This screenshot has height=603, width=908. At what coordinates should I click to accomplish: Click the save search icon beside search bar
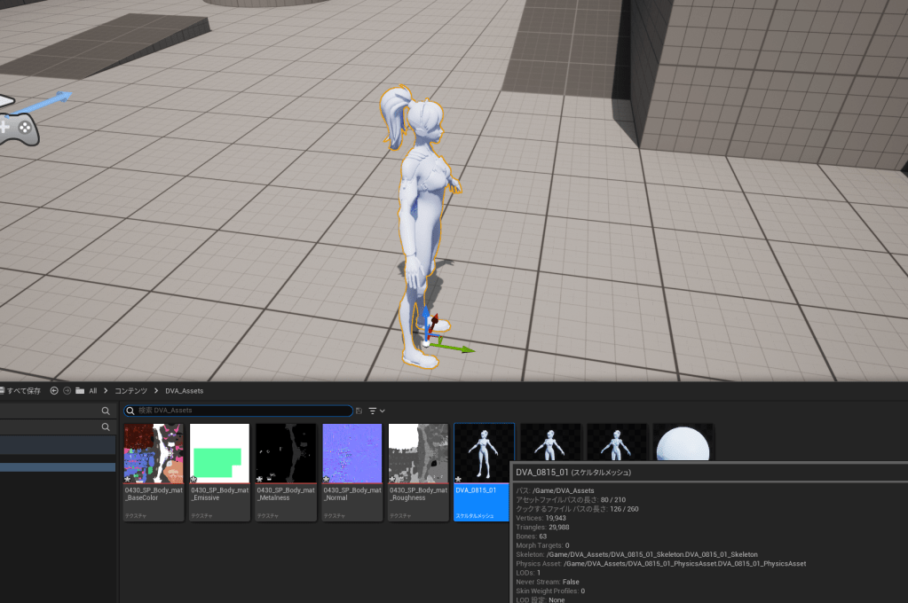coord(359,411)
